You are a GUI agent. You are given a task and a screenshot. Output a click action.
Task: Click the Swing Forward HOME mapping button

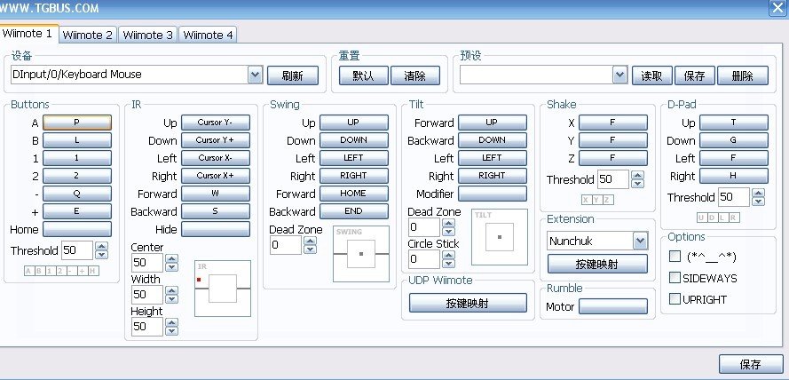point(353,194)
